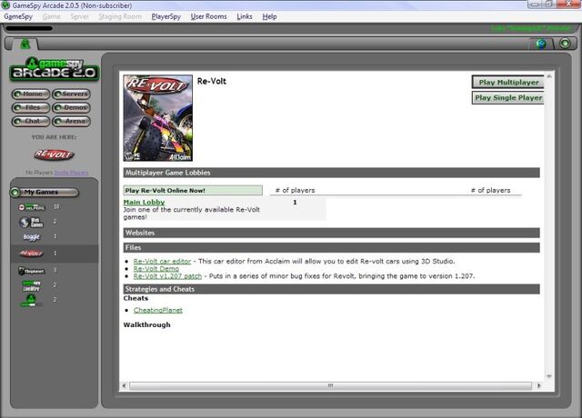Open the GameSpy home tab icon
This screenshot has width=582, height=418.
click(x=25, y=45)
